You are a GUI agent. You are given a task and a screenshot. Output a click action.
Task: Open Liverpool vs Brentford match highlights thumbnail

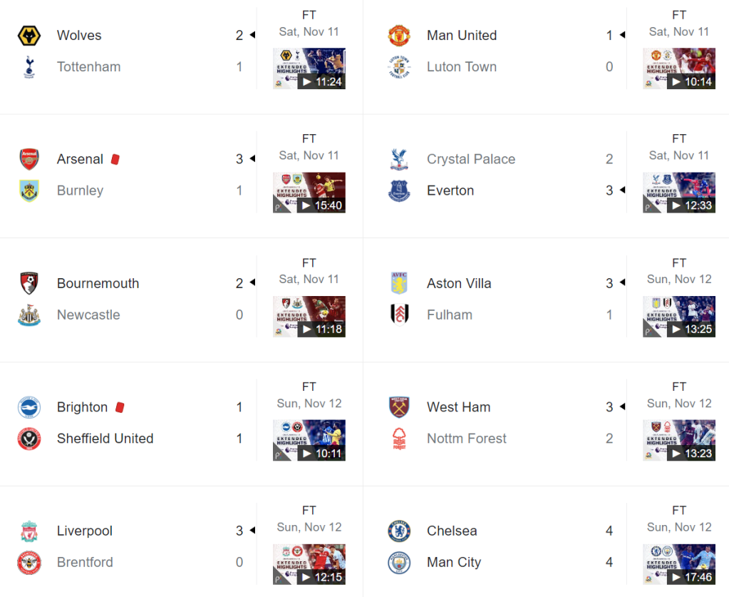point(309,564)
